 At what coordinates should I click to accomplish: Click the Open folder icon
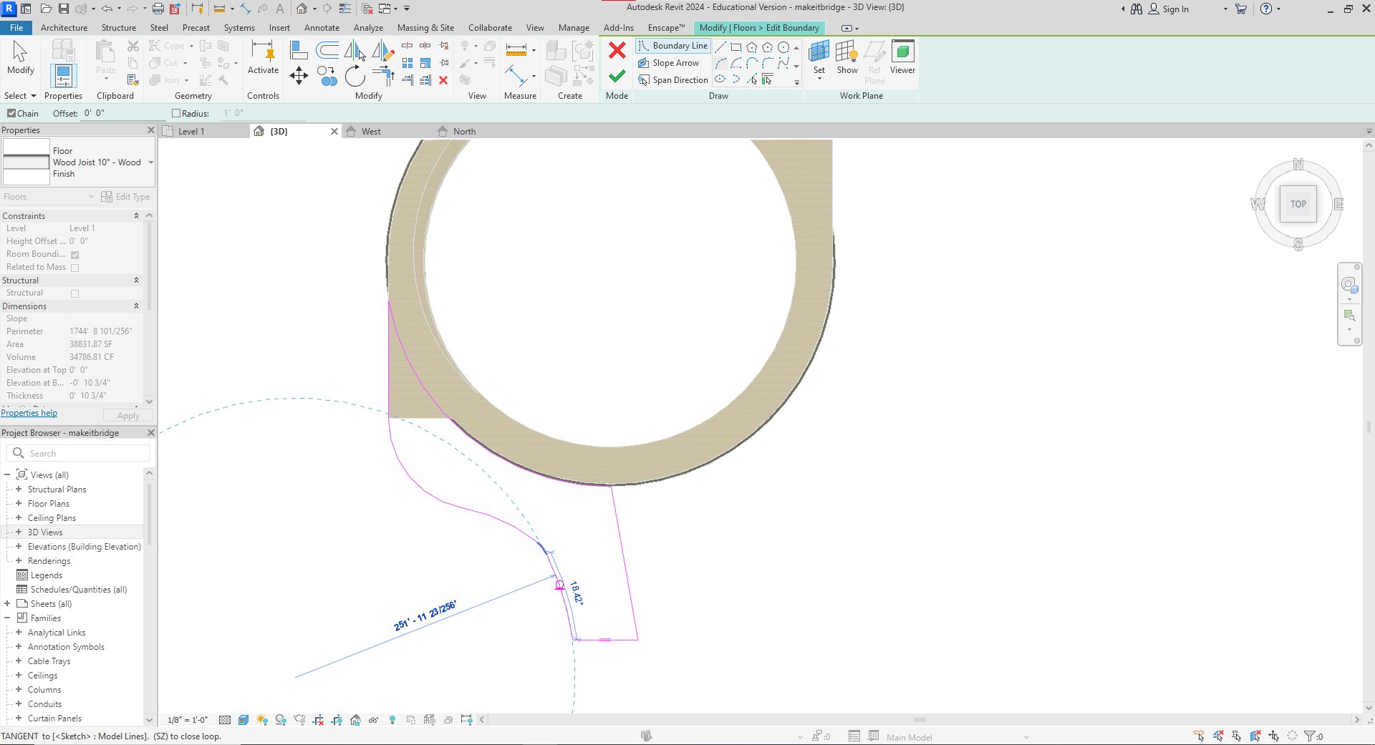coord(46,9)
